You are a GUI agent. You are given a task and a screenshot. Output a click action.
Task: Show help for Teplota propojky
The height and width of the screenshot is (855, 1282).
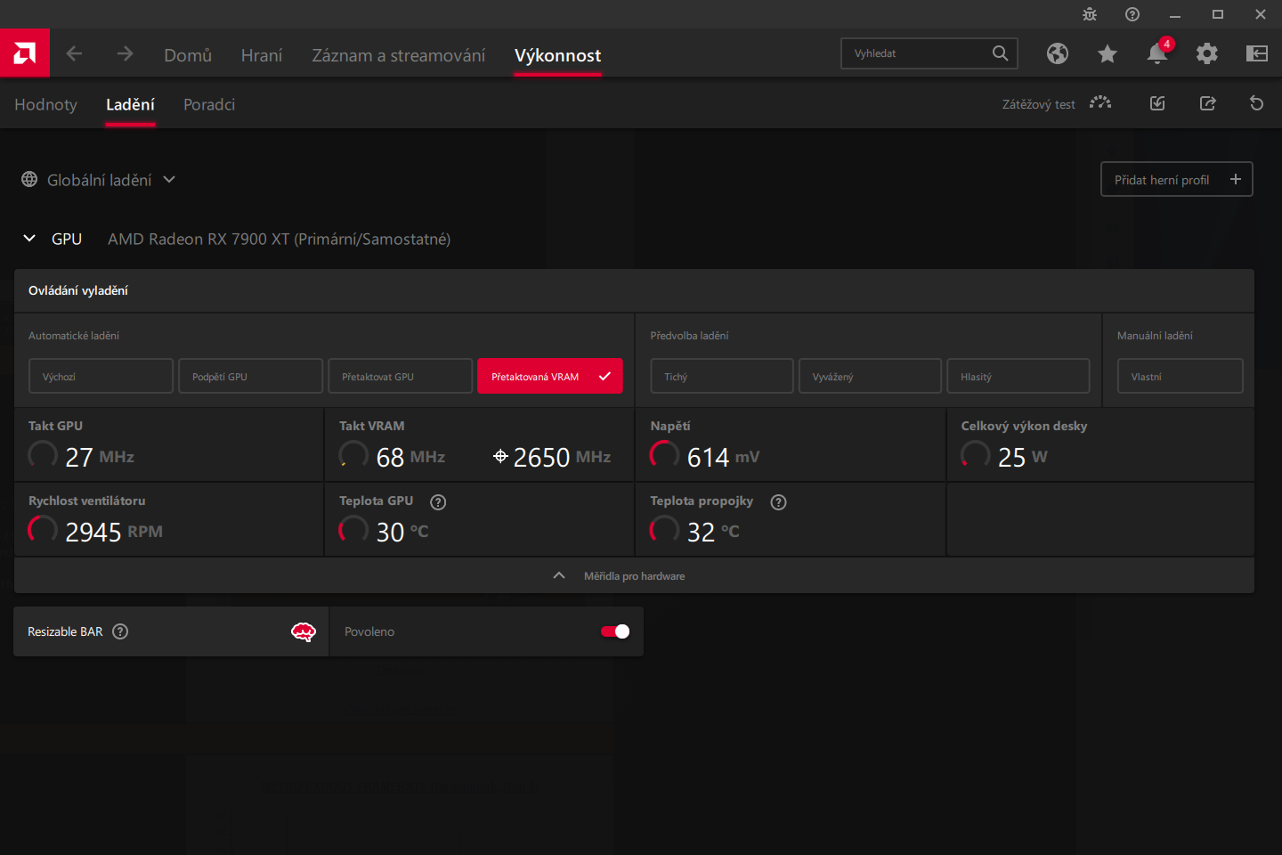pos(779,502)
